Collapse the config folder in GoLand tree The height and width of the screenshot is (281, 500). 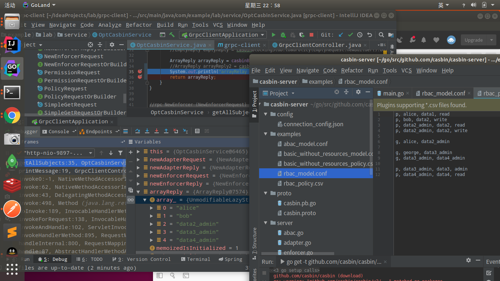pyautogui.click(x=266, y=114)
